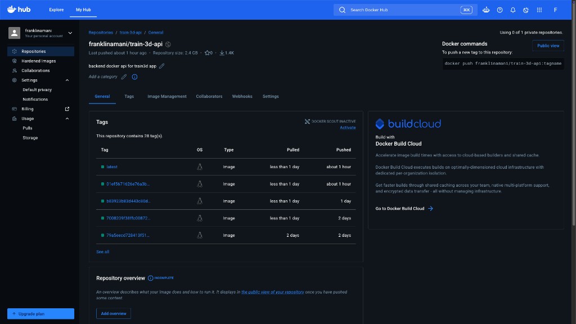This screenshot has height=324, width=576.
Task: Open the repository Settings tab
Action: (x=271, y=96)
